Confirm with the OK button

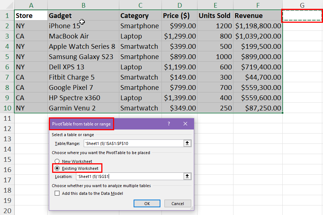click(x=147, y=204)
